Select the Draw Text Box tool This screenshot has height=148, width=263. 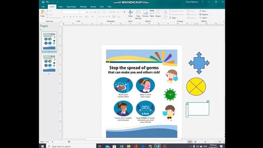138,14
